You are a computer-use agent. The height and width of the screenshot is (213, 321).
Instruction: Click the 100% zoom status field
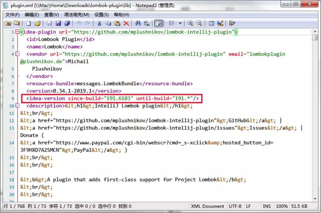tap(282, 206)
